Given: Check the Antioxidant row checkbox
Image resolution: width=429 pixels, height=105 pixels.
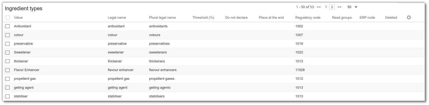Looking at the screenshot, I should pyautogui.click(x=8, y=26).
